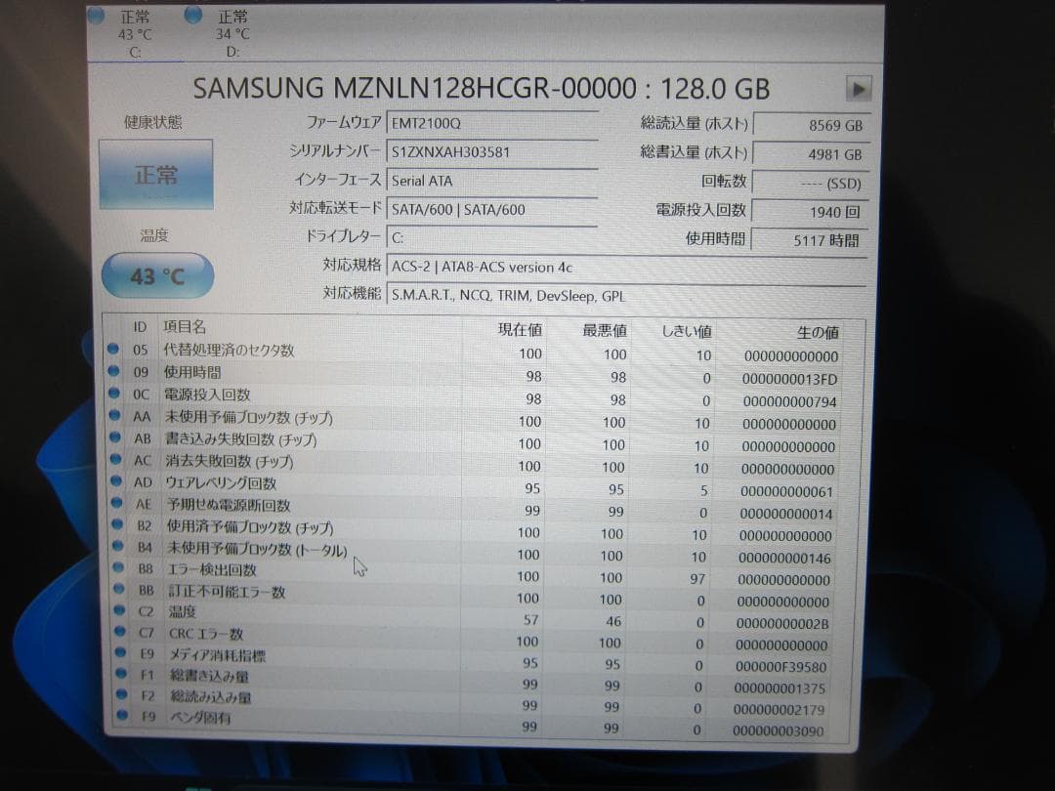Click current value 57 in temperature row
Viewport: 1055px width, 791px height.
click(x=530, y=620)
